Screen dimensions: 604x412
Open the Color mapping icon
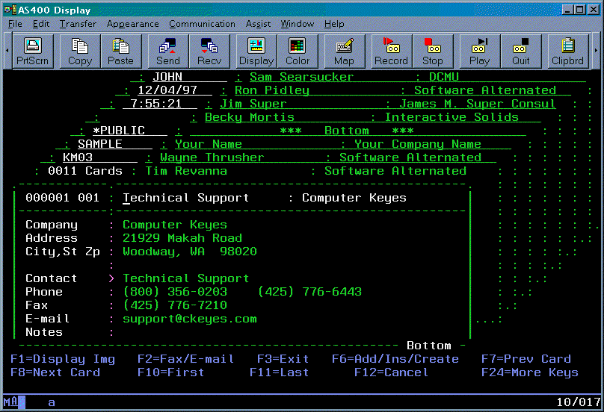pyautogui.click(x=298, y=51)
